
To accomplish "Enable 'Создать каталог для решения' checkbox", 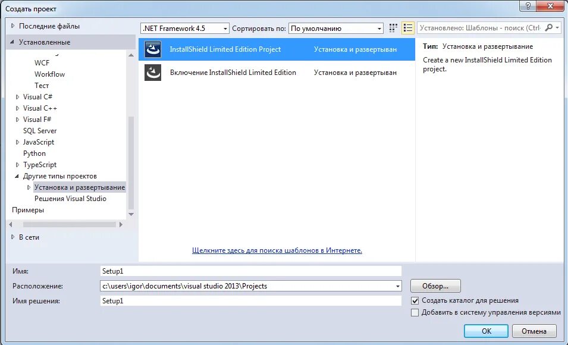I will pyautogui.click(x=415, y=301).
